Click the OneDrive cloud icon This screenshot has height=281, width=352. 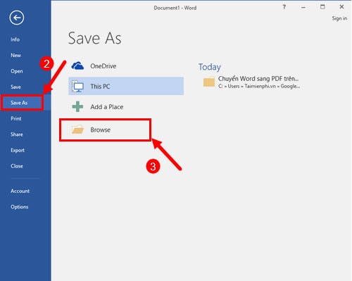tap(77, 66)
